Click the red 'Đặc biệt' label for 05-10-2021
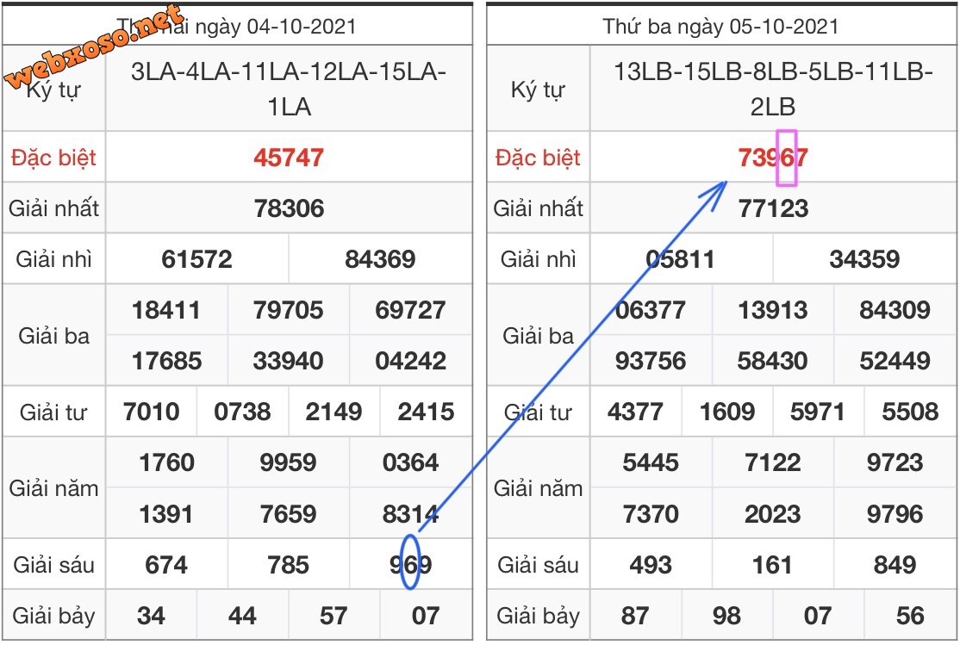Viewport: 960px width, 645px height. point(538,158)
